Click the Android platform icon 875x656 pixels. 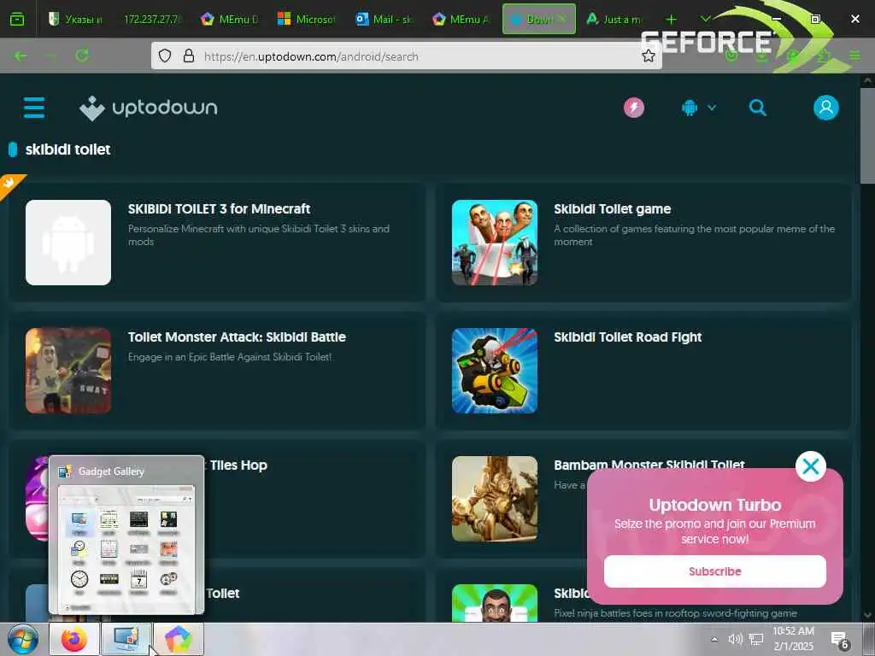(690, 108)
